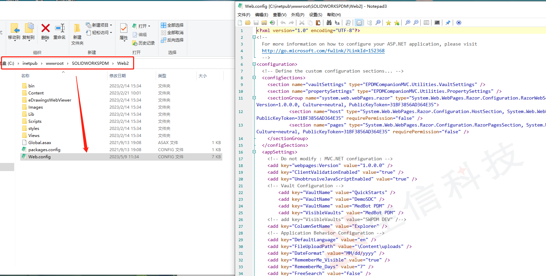Collapse the configuration fold at line 6

click(x=254, y=64)
